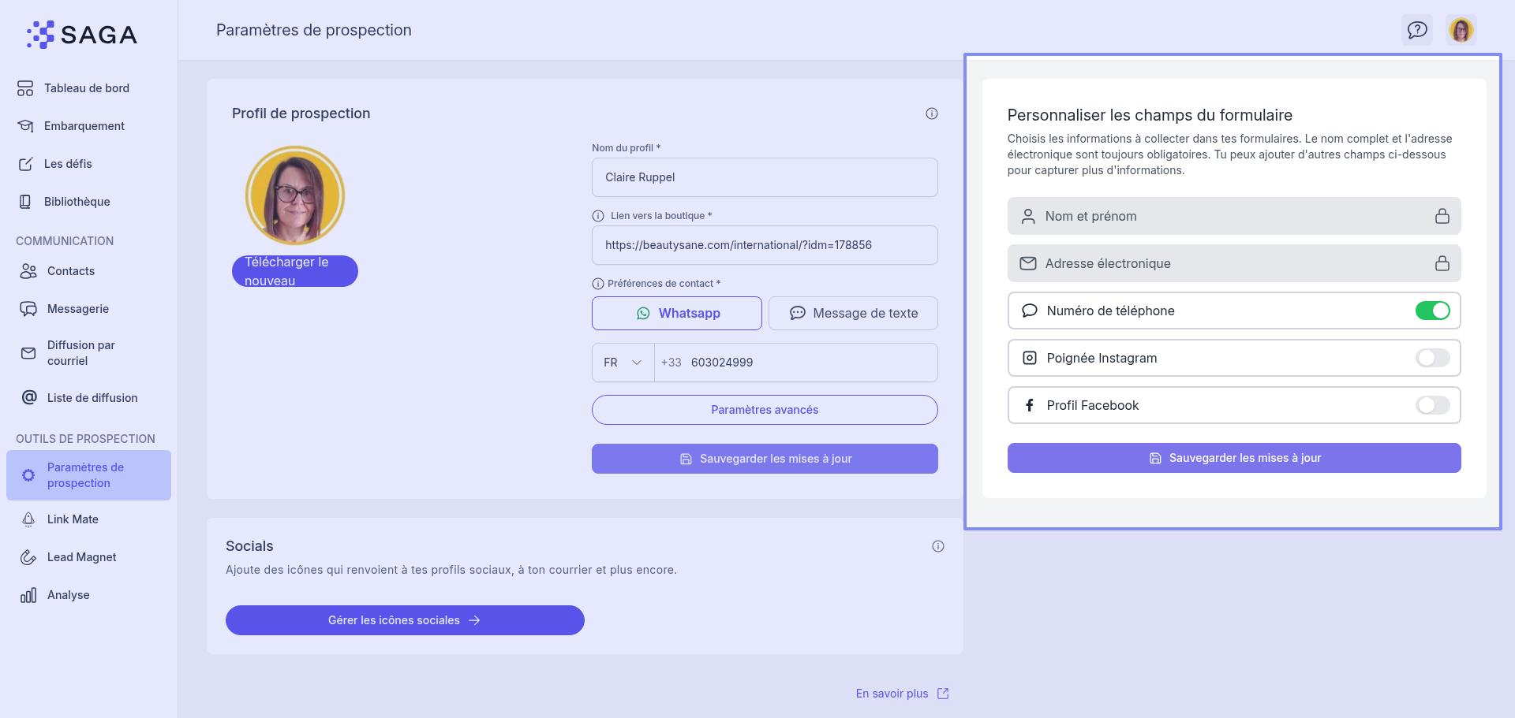
Task: Enable the Poignée Instagram toggle
Action: click(x=1432, y=358)
